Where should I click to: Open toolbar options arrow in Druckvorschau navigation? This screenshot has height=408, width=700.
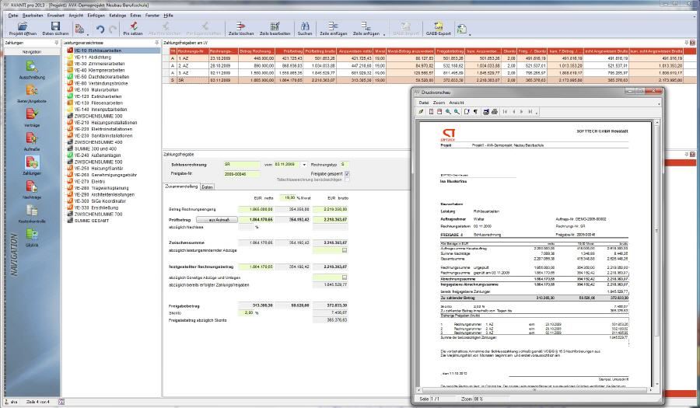(537, 113)
